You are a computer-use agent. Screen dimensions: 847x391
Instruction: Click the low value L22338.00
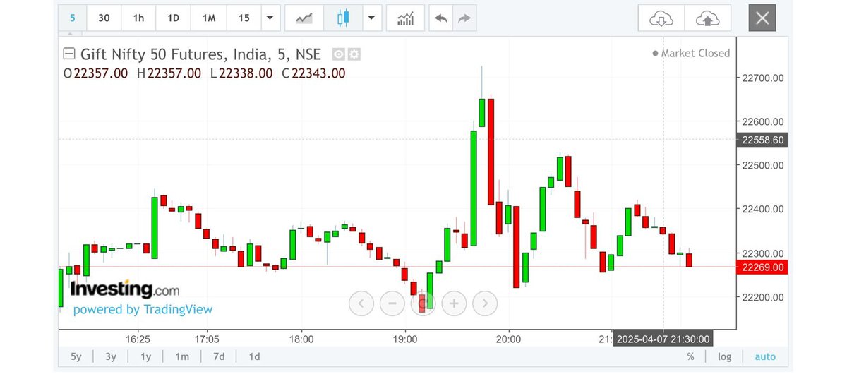(x=241, y=73)
